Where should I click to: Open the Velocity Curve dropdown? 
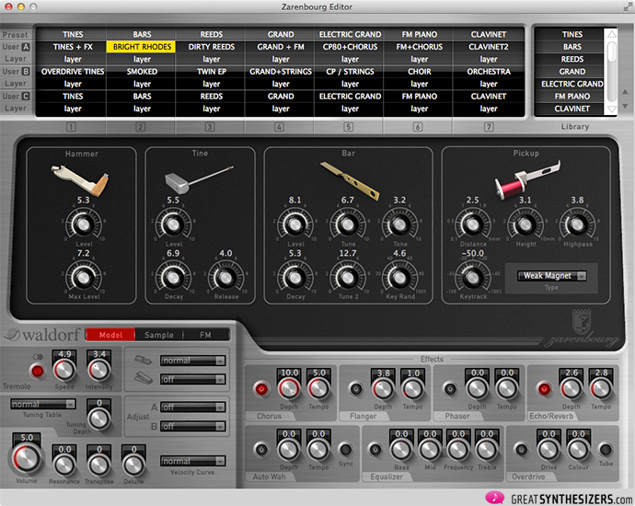coord(191,461)
